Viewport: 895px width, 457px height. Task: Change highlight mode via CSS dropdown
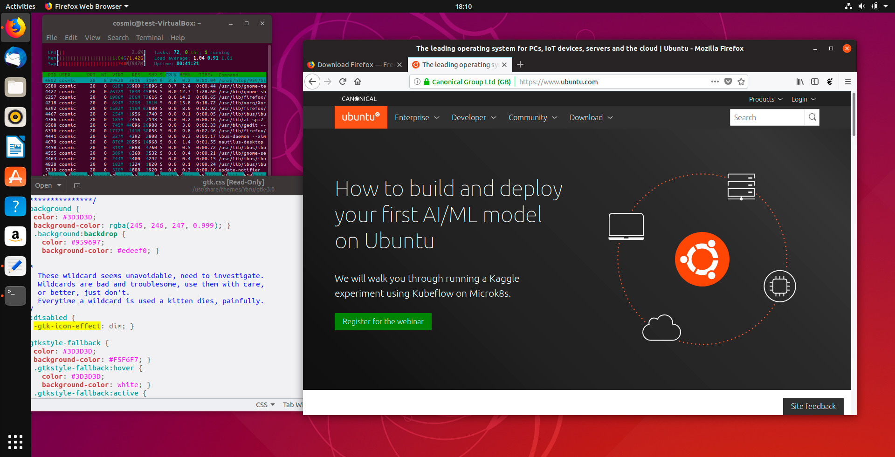pos(265,405)
